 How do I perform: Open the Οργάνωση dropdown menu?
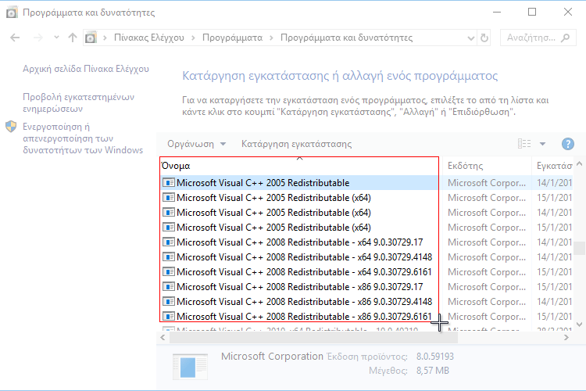click(x=197, y=144)
